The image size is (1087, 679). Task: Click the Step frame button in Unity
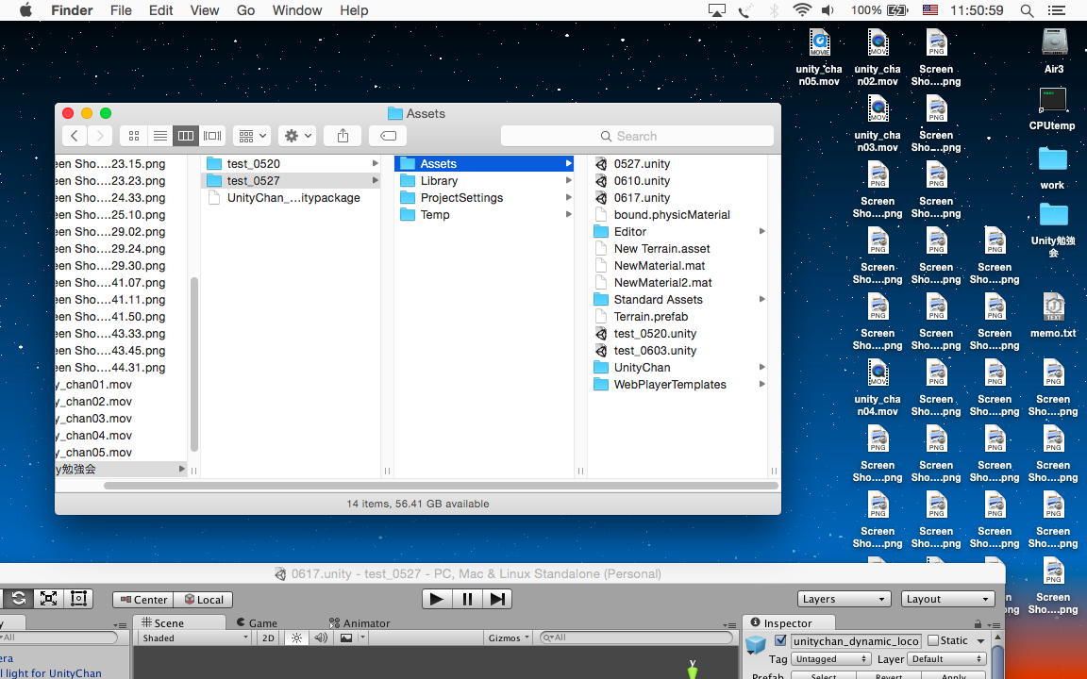497,599
